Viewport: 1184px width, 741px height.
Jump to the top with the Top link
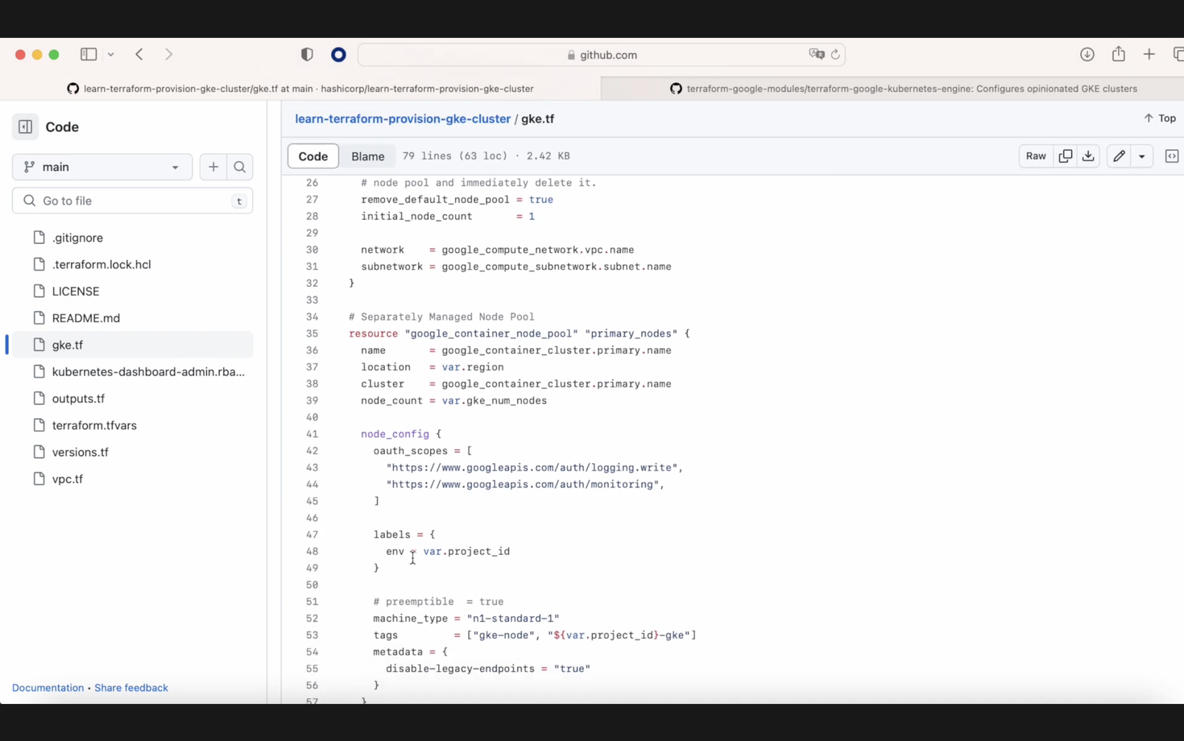(x=1160, y=118)
